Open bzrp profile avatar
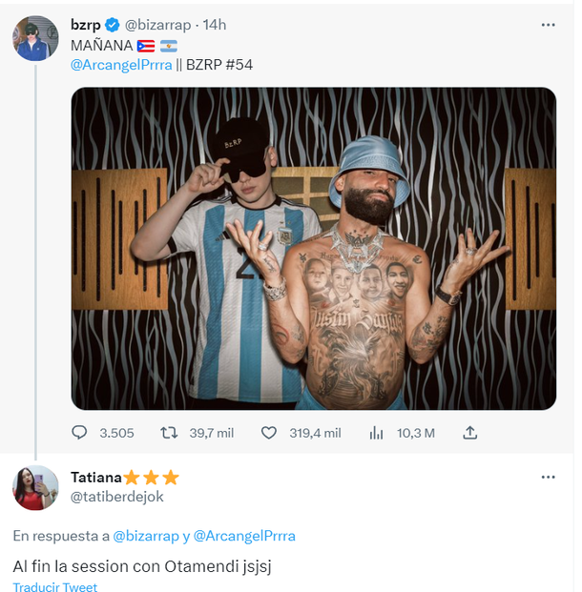 coord(36,40)
